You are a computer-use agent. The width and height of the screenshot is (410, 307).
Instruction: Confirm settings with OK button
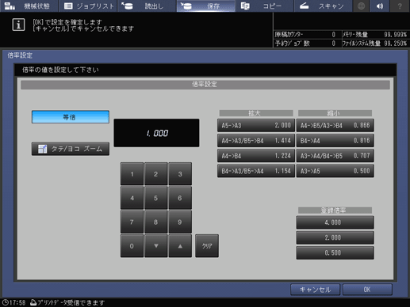(367, 290)
